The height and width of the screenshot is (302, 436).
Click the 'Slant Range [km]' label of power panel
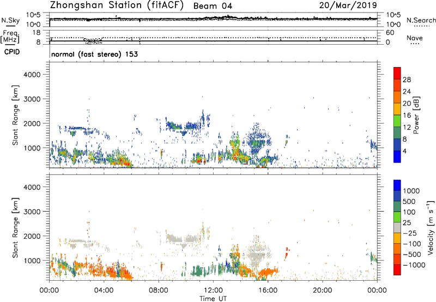click(15, 115)
